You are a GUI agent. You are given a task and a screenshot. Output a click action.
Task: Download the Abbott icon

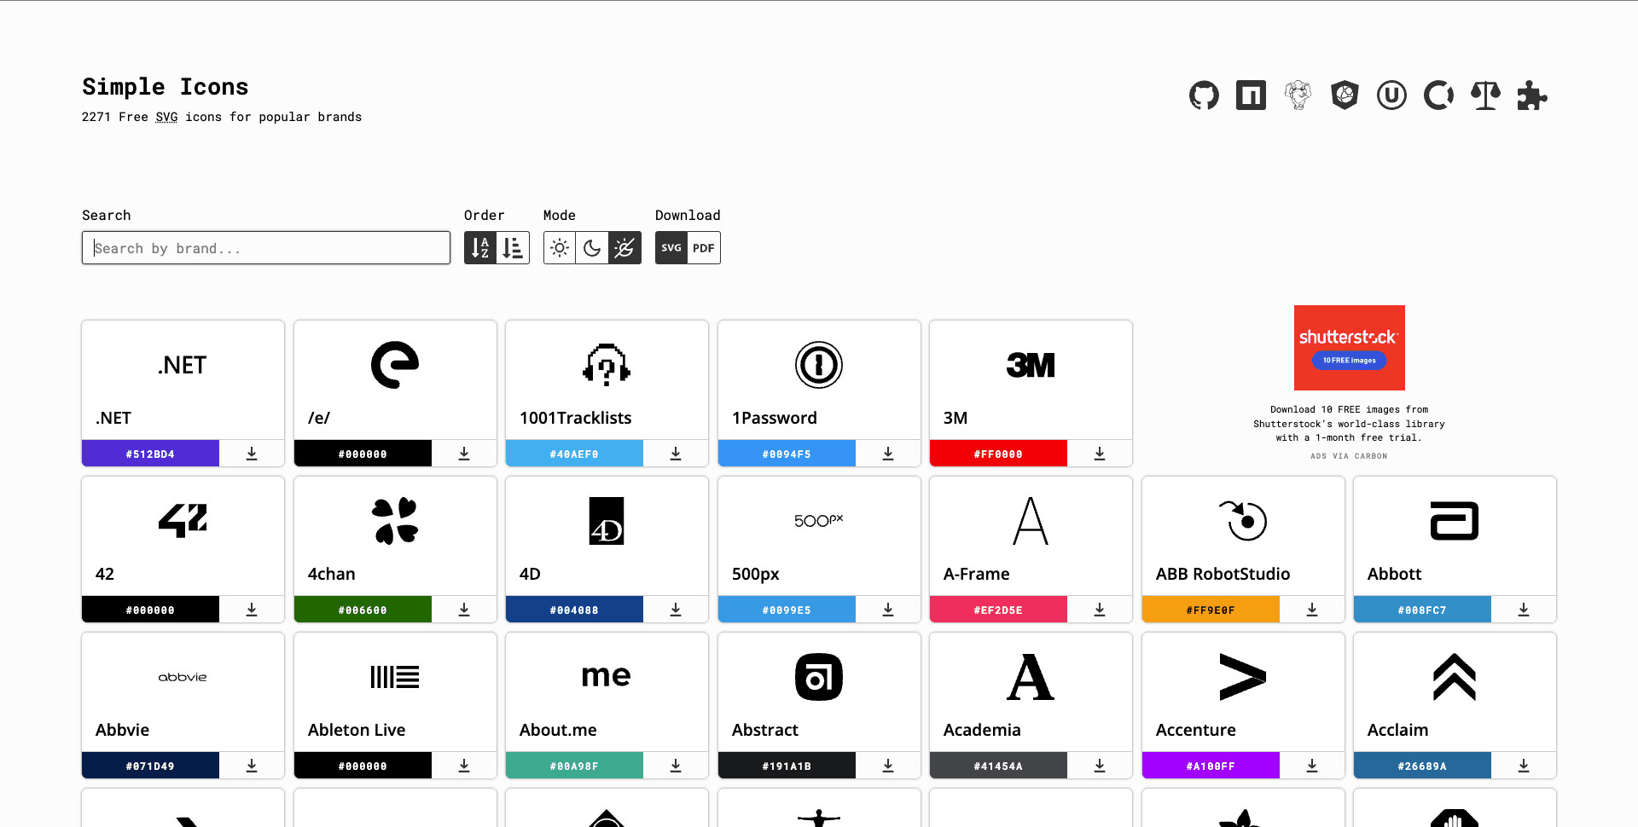(1524, 610)
